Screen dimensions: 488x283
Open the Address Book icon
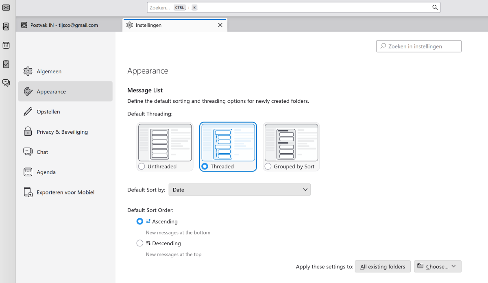(x=6, y=26)
